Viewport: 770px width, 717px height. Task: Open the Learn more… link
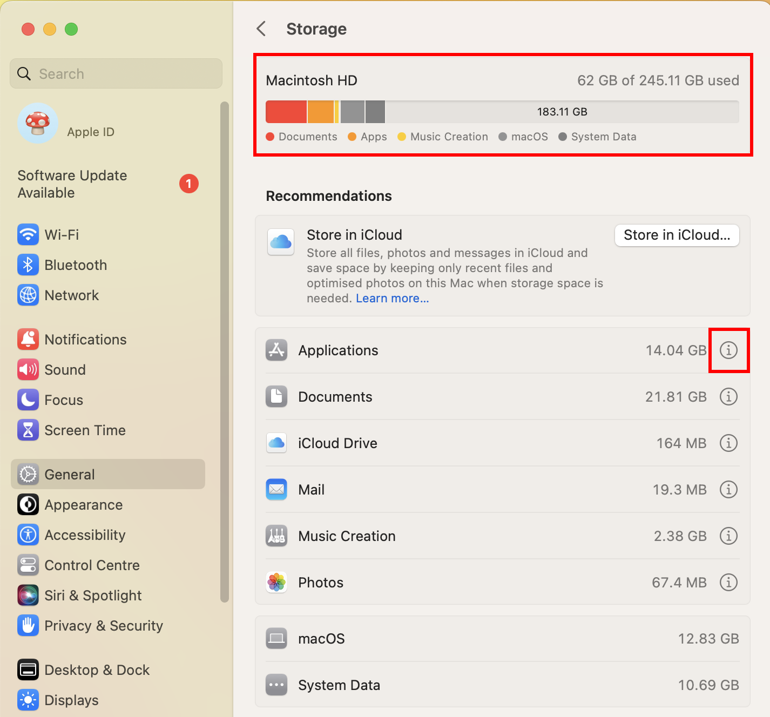[x=393, y=298]
